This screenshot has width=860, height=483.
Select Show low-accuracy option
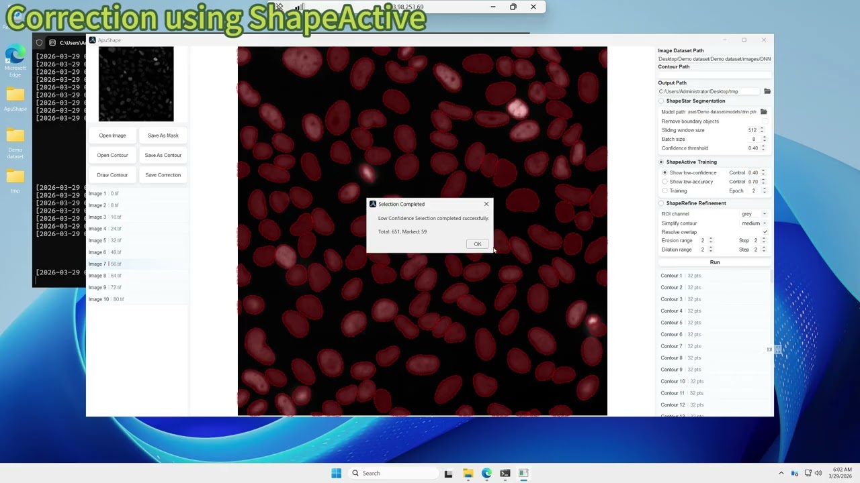coord(665,182)
